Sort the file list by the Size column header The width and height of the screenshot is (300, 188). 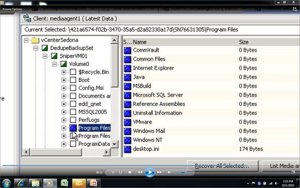243,42
